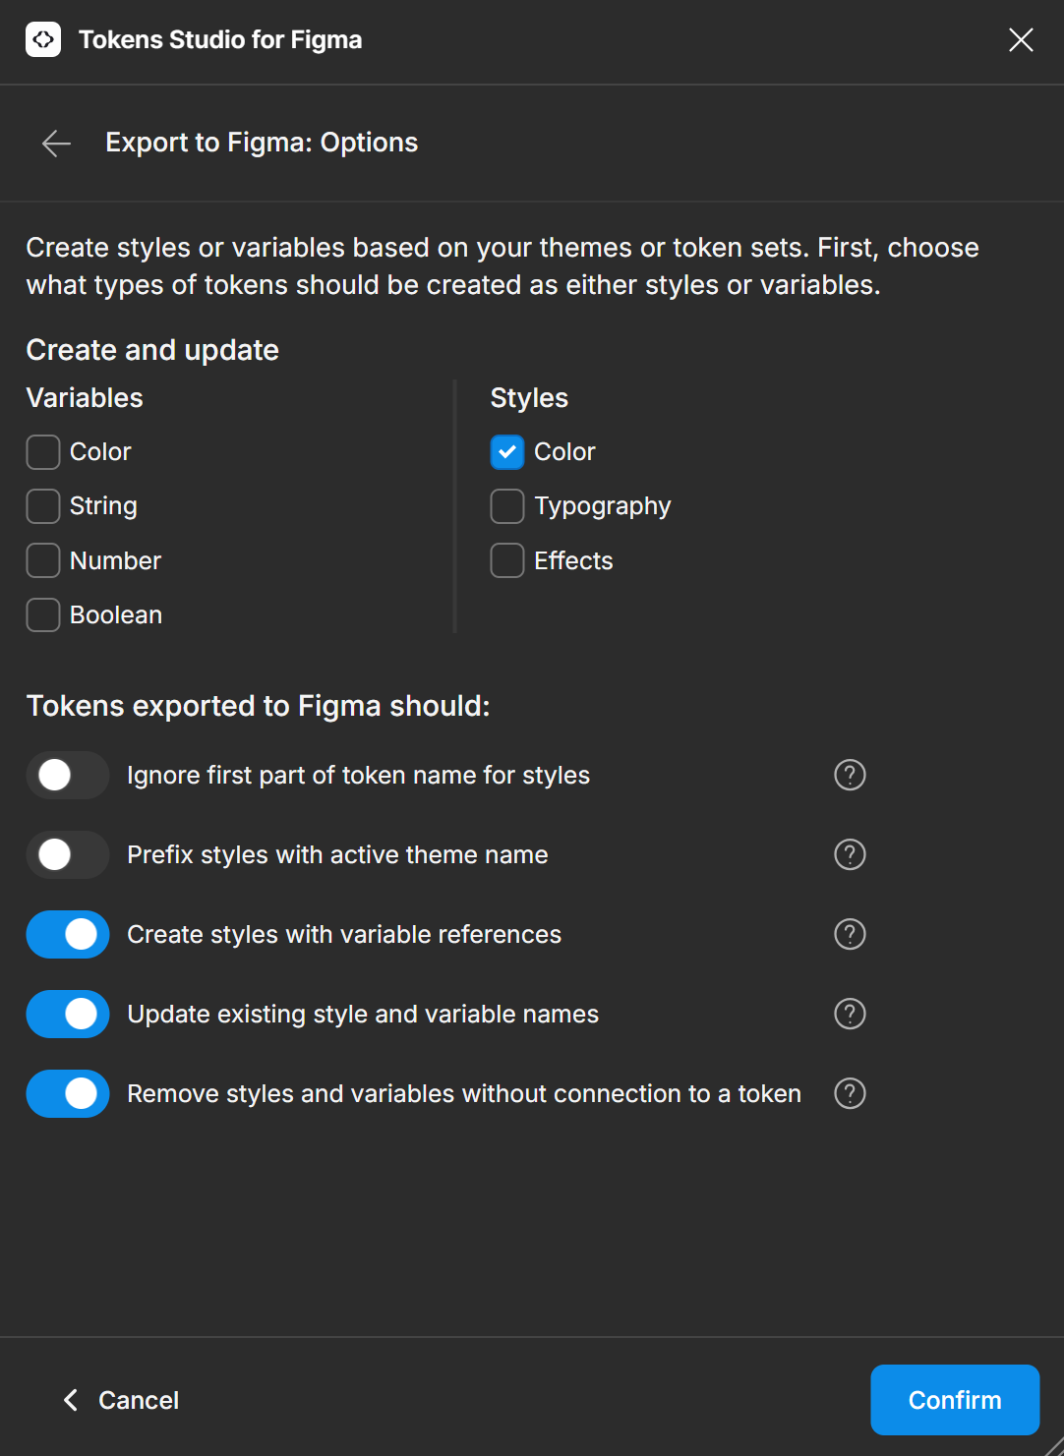
Task: Check the Typography styles checkbox
Action: click(x=507, y=506)
